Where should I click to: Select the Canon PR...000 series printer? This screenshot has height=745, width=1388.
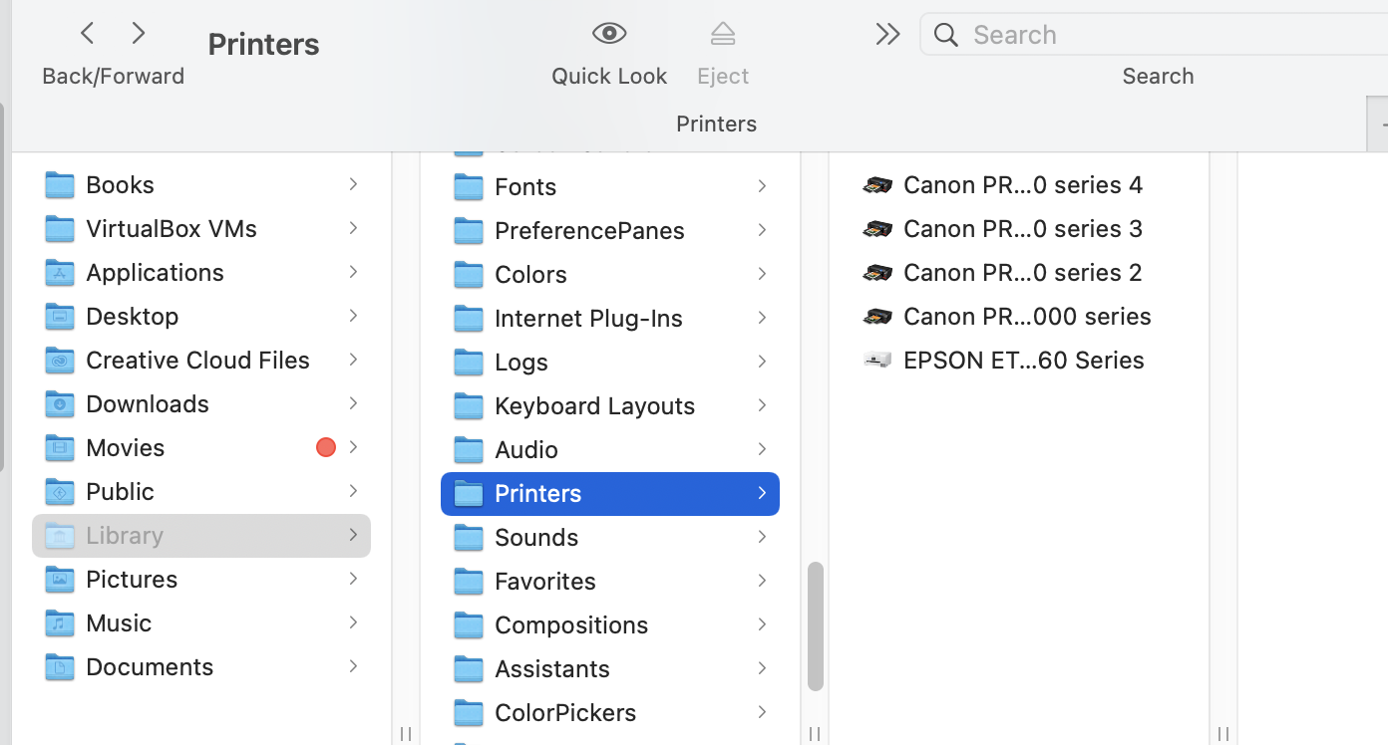click(1027, 316)
